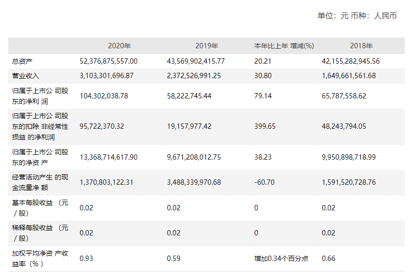Click the 经营活动产生的现金流量净额 row label

click(40, 182)
